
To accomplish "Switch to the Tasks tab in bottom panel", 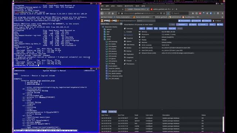I will click(x=104, y=112).
